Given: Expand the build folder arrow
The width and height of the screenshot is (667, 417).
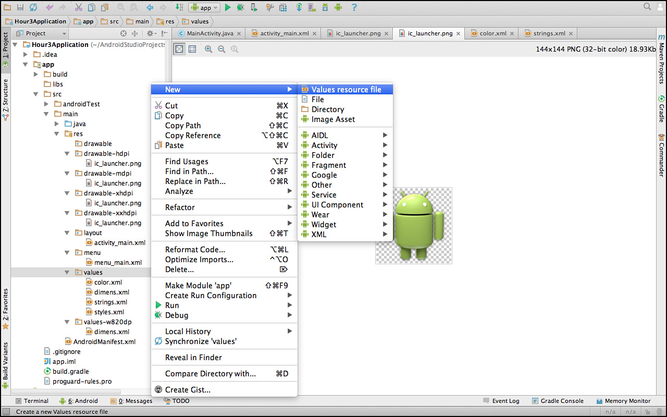Looking at the screenshot, I should point(36,75).
